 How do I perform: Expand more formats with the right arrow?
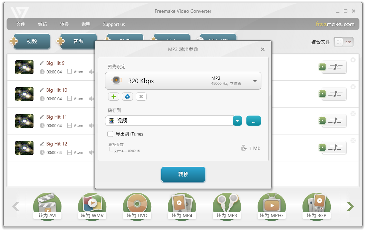click(x=350, y=207)
